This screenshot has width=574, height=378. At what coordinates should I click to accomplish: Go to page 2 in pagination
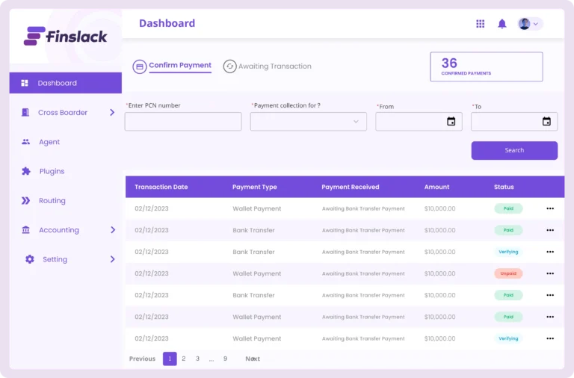(x=184, y=359)
